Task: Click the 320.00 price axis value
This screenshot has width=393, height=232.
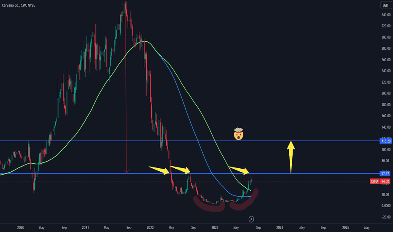Action: point(386,26)
